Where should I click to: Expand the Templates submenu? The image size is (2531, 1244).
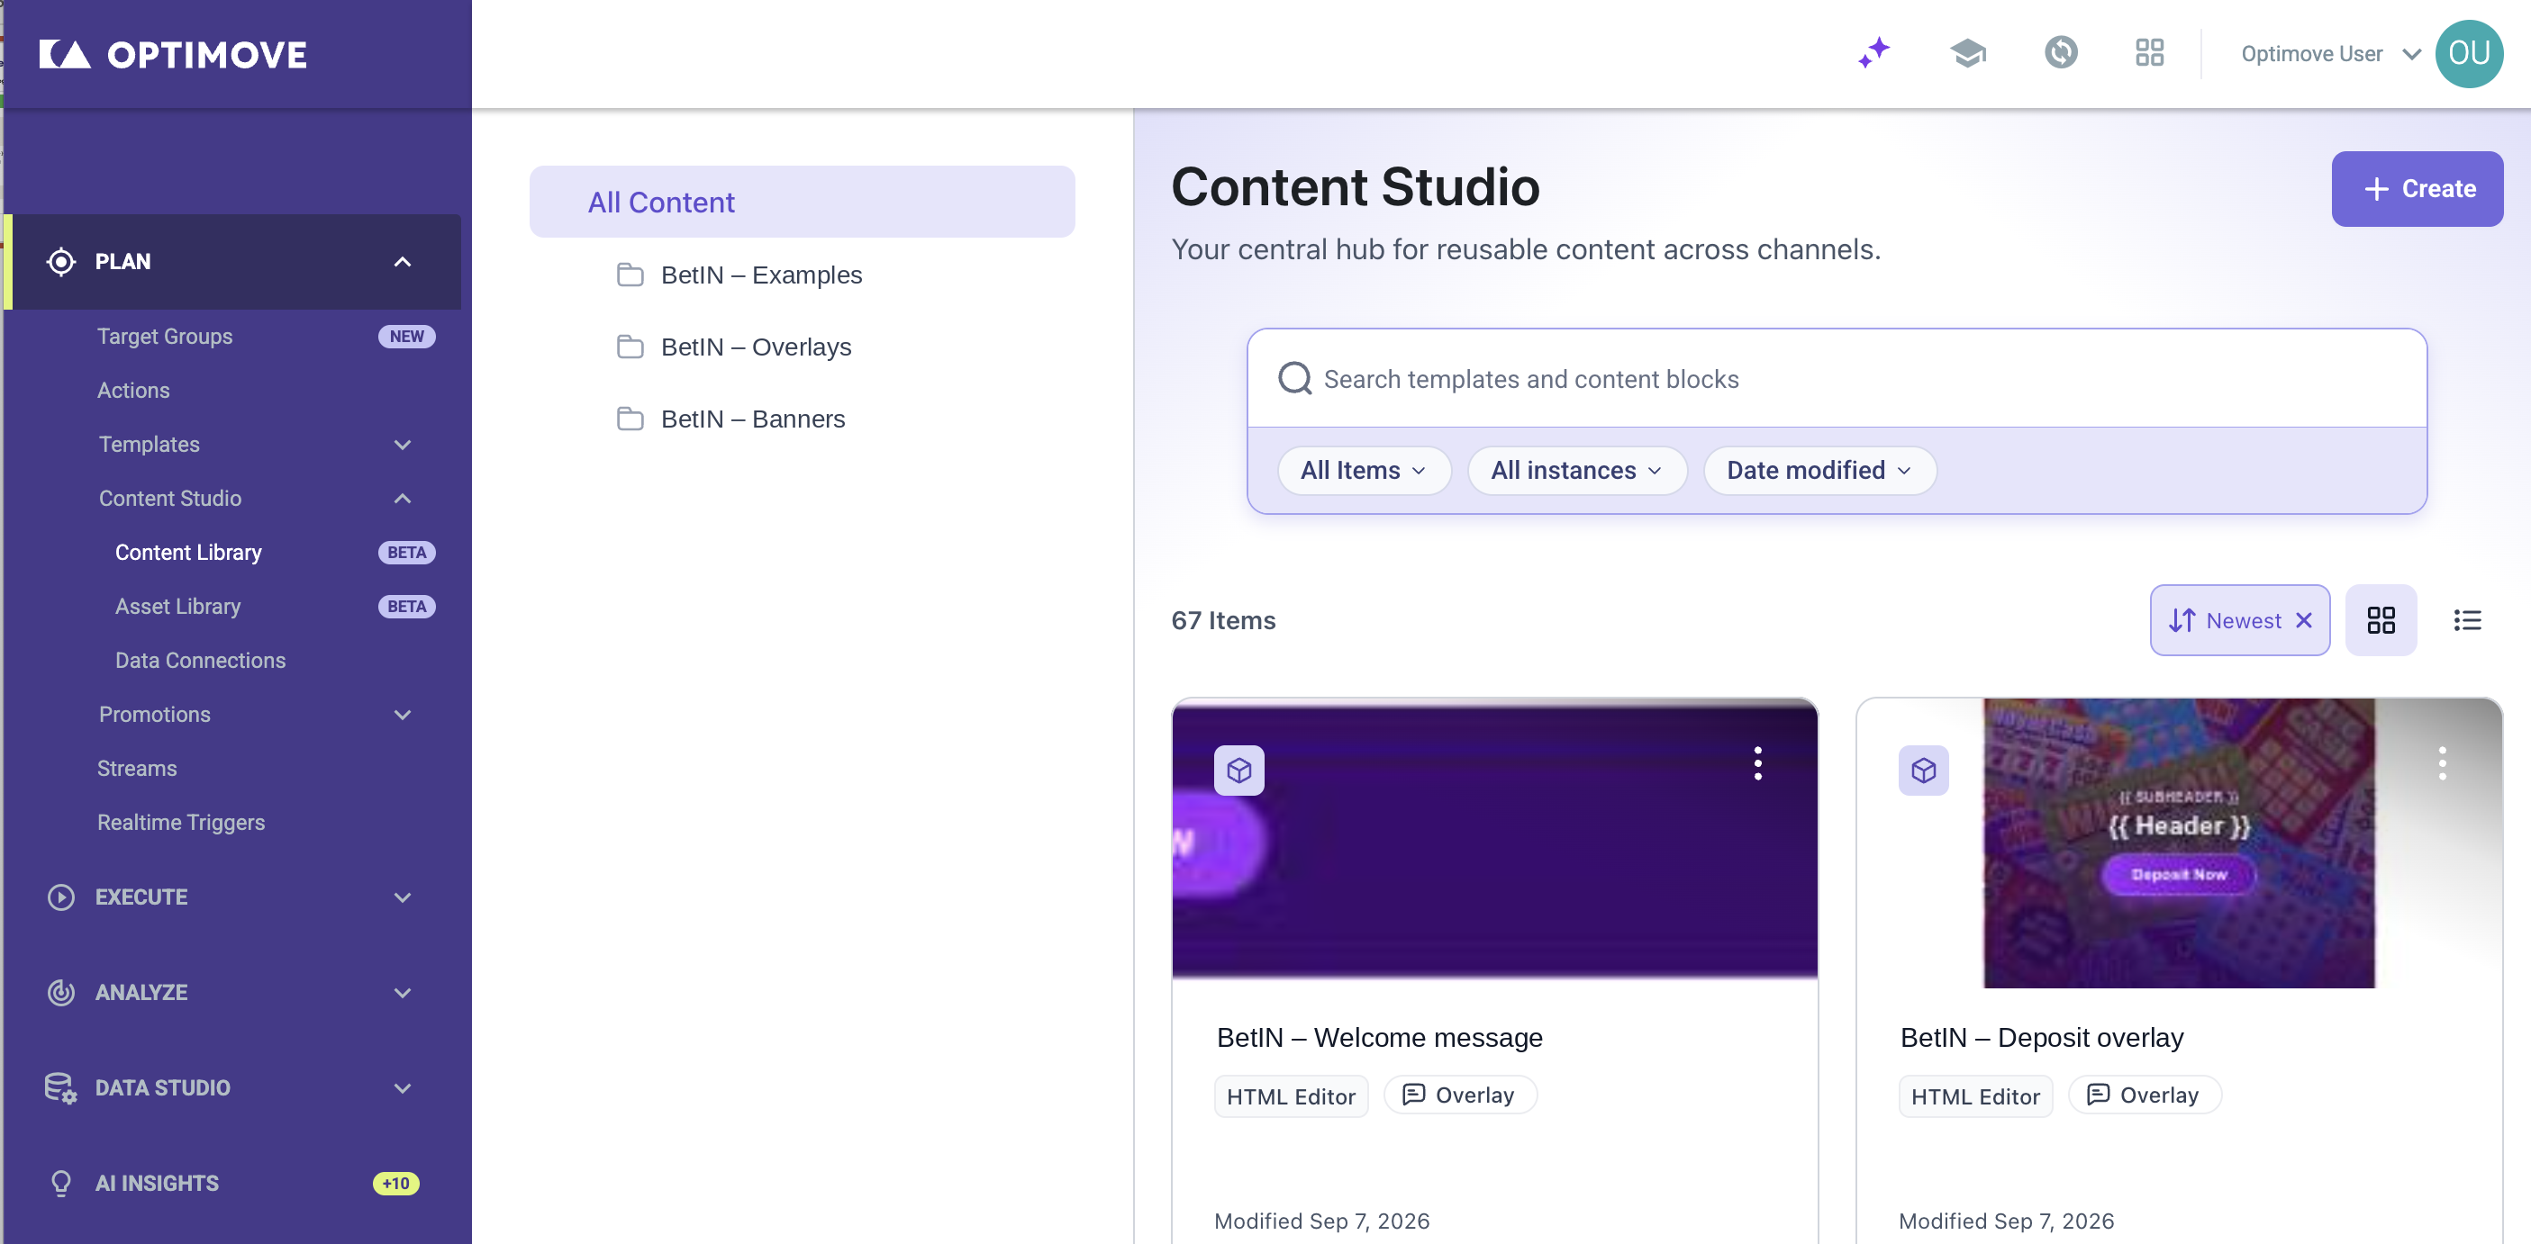coord(402,445)
